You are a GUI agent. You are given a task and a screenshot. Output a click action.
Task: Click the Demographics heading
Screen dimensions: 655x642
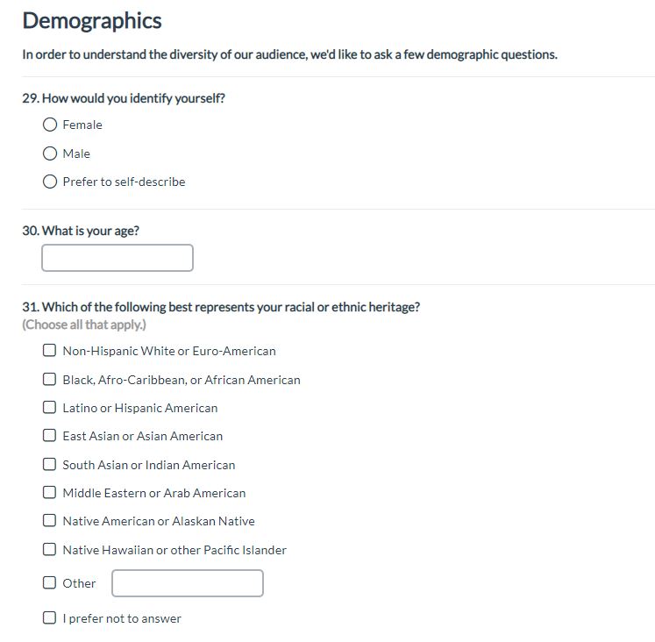point(92,20)
